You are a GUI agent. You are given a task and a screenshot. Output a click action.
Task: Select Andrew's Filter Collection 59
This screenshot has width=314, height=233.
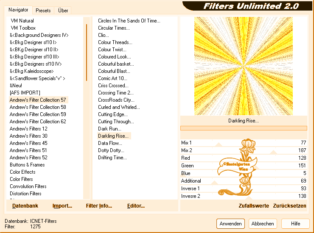38,114
